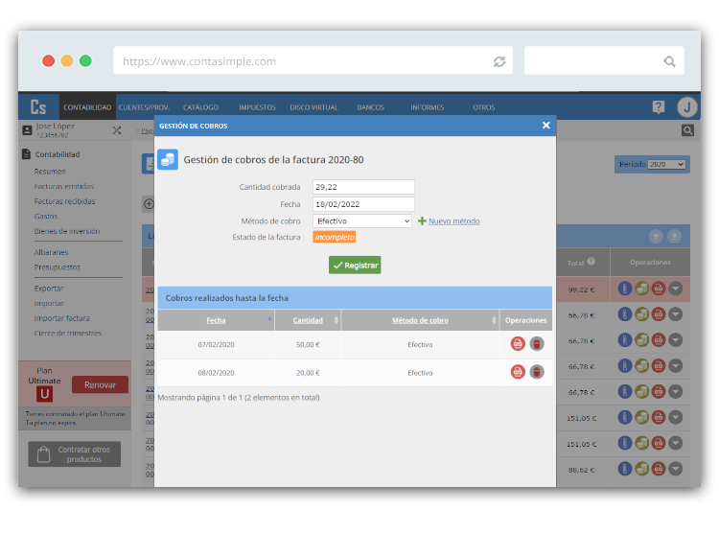Open the Impuestos menu
The height and width of the screenshot is (533, 719).
pyautogui.click(x=257, y=107)
